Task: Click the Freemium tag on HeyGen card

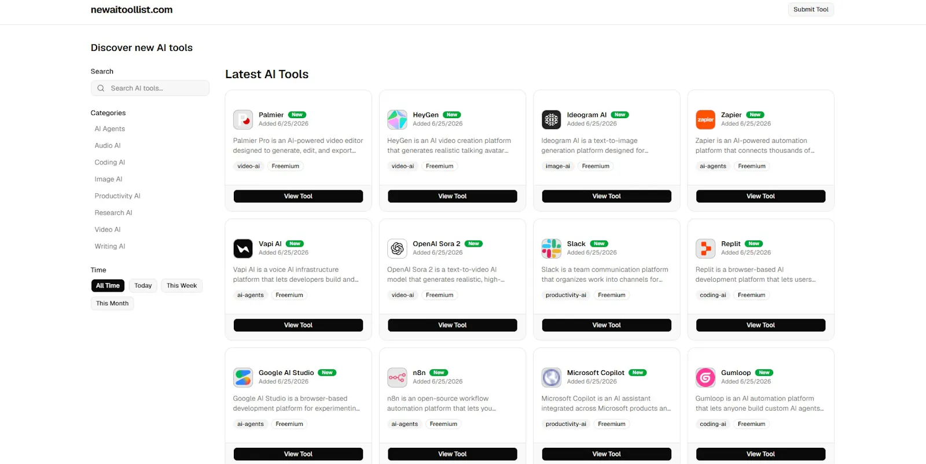Action: 440,167
